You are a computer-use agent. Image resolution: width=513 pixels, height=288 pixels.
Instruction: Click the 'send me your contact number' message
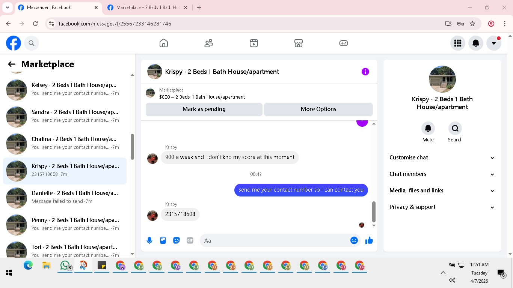[301, 190]
